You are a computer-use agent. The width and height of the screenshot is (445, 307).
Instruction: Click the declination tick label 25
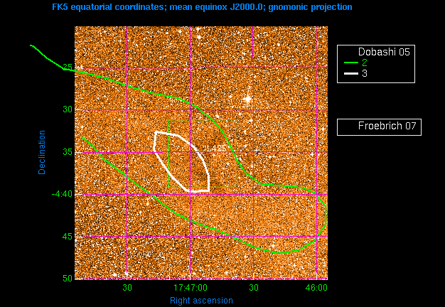pyautogui.click(x=68, y=68)
